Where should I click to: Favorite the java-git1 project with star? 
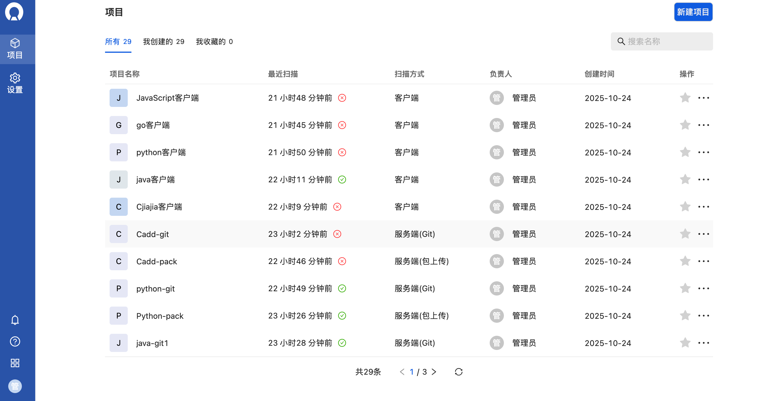tap(685, 343)
